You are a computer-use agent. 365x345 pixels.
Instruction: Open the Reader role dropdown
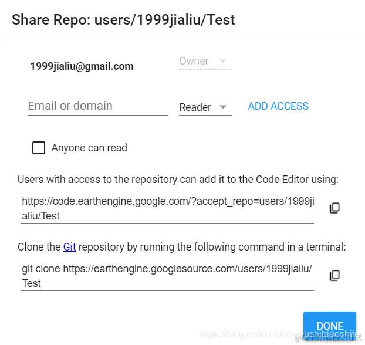[205, 107]
